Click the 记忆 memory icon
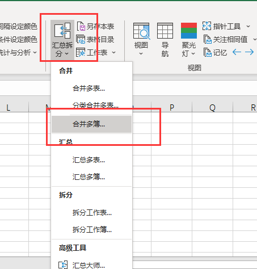Image resolution: width=257 pixels, height=269 pixels. coord(208,52)
